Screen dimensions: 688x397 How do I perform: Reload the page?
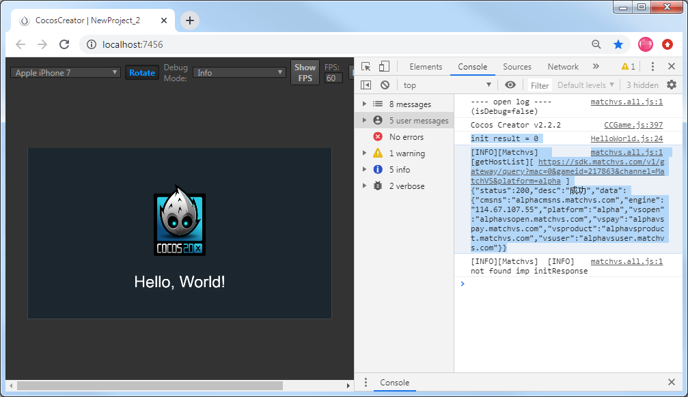click(64, 44)
